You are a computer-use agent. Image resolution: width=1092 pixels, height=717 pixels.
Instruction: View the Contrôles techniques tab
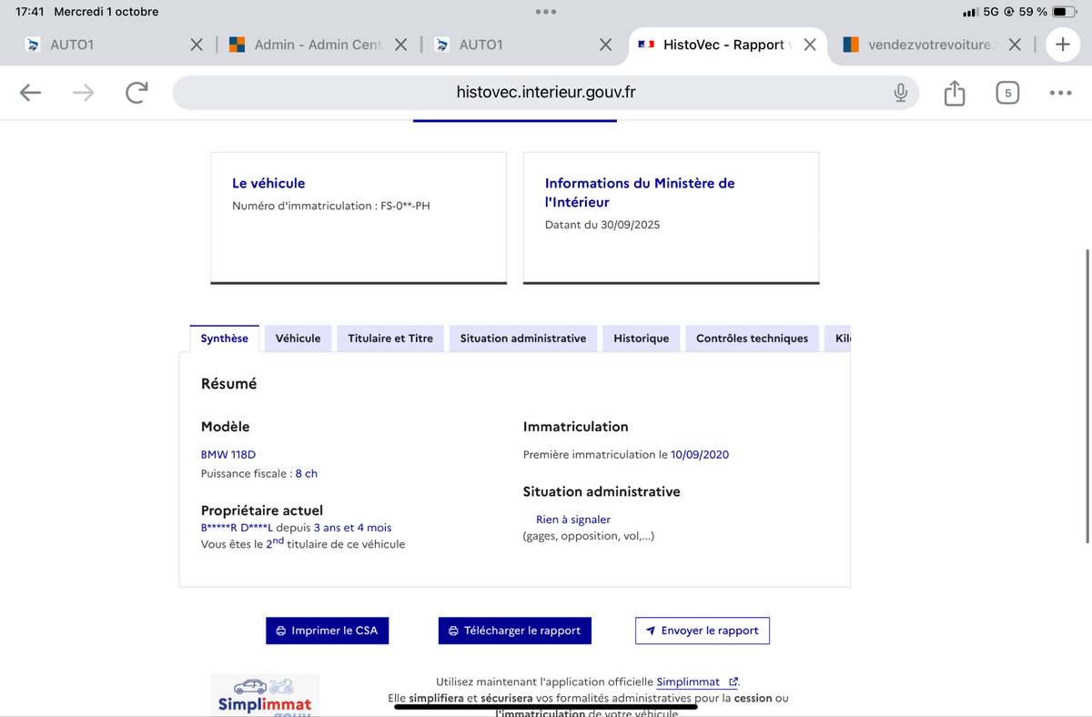752,338
